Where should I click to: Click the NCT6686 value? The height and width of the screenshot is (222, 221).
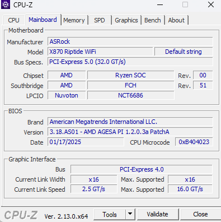(130, 95)
